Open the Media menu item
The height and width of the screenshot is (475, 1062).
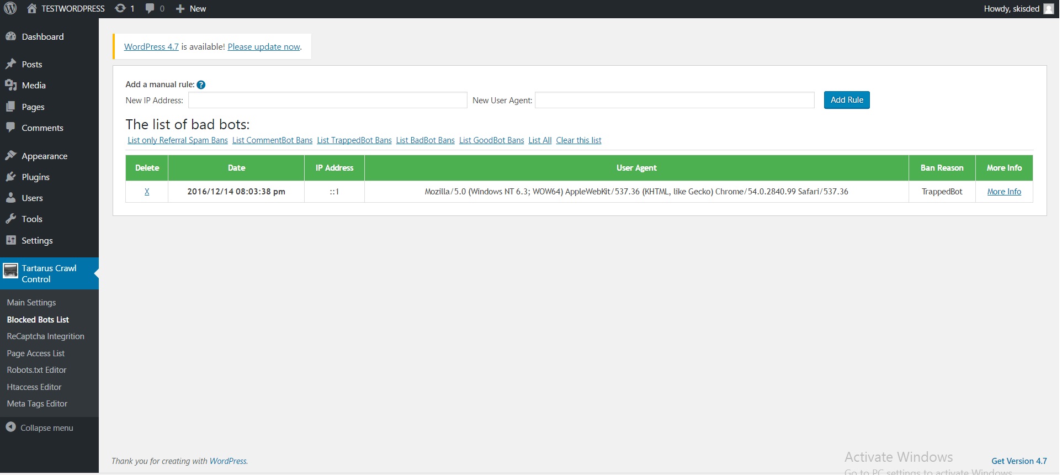click(34, 85)
